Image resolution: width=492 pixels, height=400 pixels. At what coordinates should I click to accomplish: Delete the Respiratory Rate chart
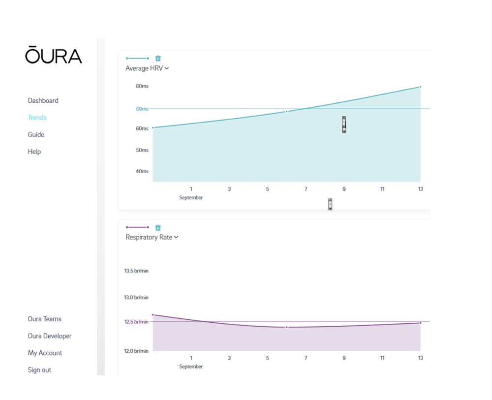[158, 228]
